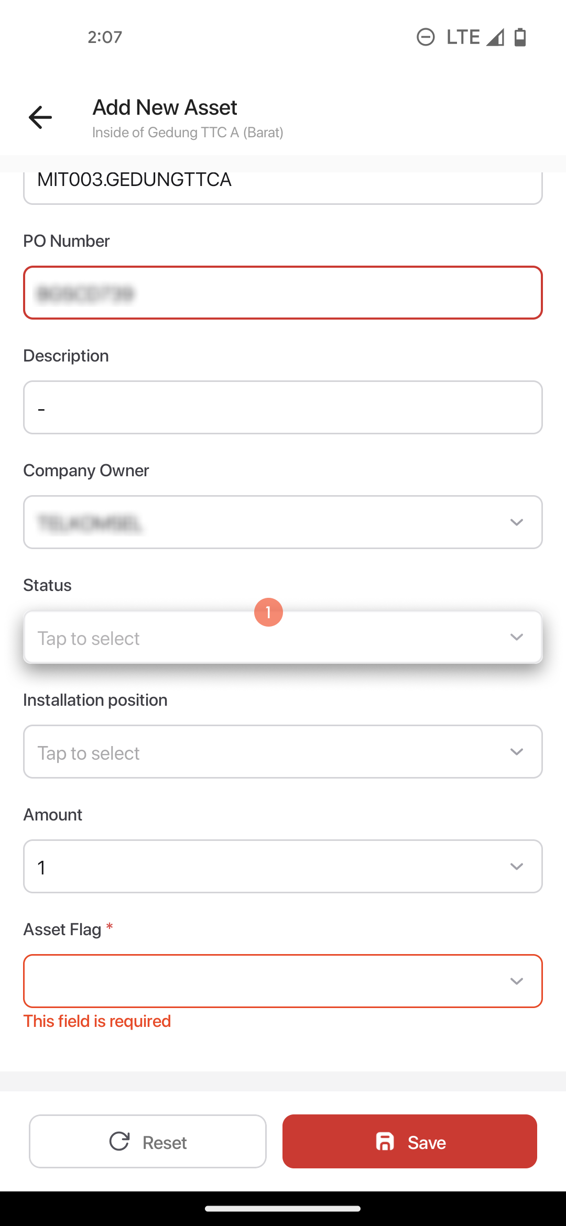Expand the Company Owner chevron

pyautogui.click(x=517, y=522)
